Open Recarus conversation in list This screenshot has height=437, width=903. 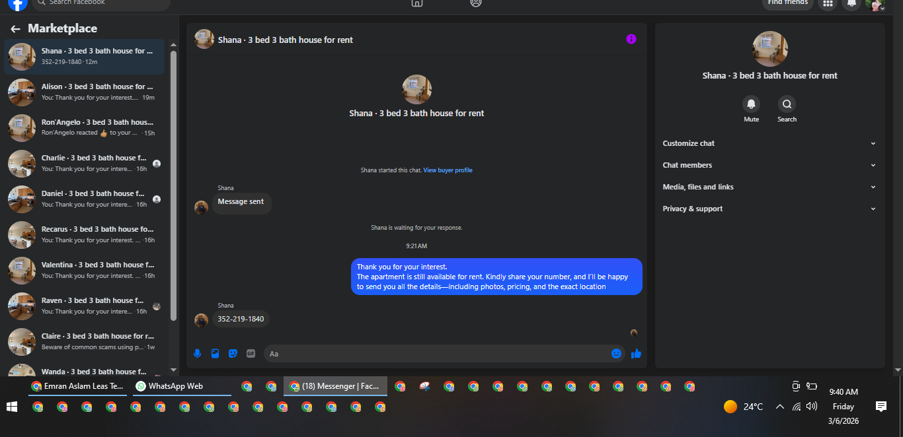tap(85, 234)
